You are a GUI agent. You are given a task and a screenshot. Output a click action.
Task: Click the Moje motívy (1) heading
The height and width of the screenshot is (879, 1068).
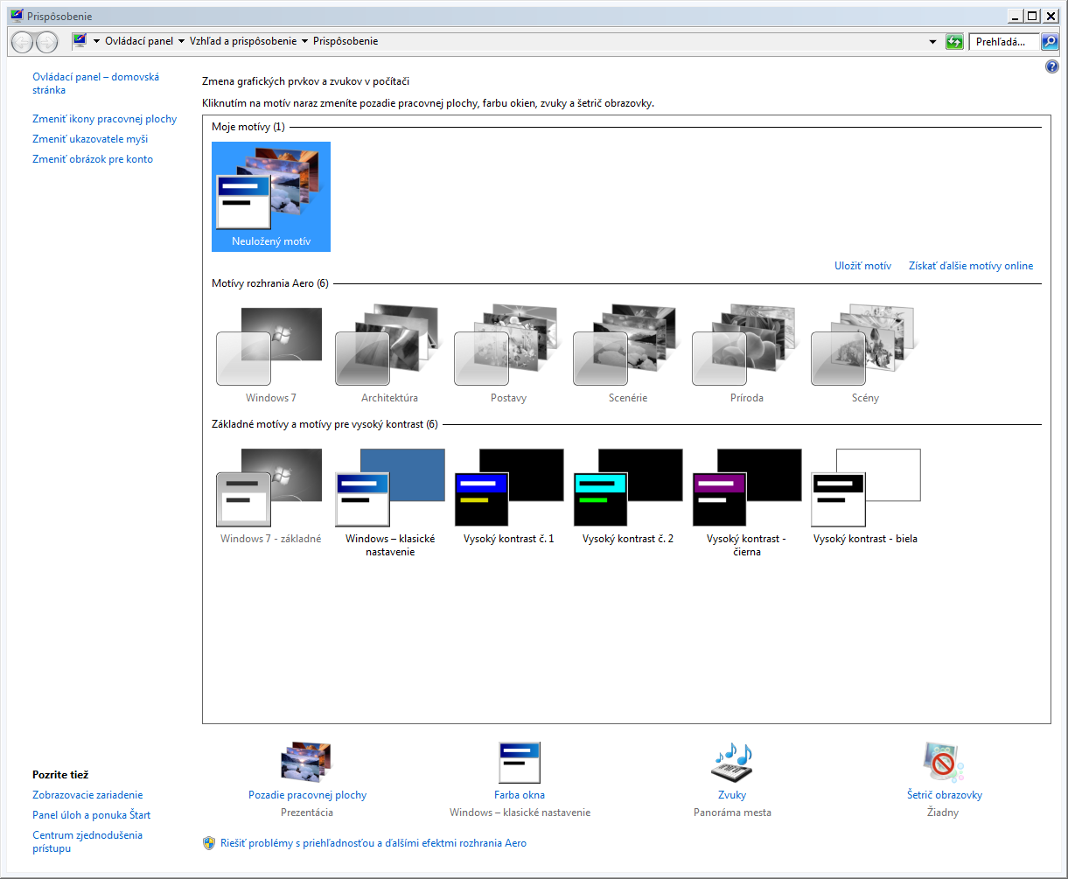pyautogui.click(x=248, y=127)
